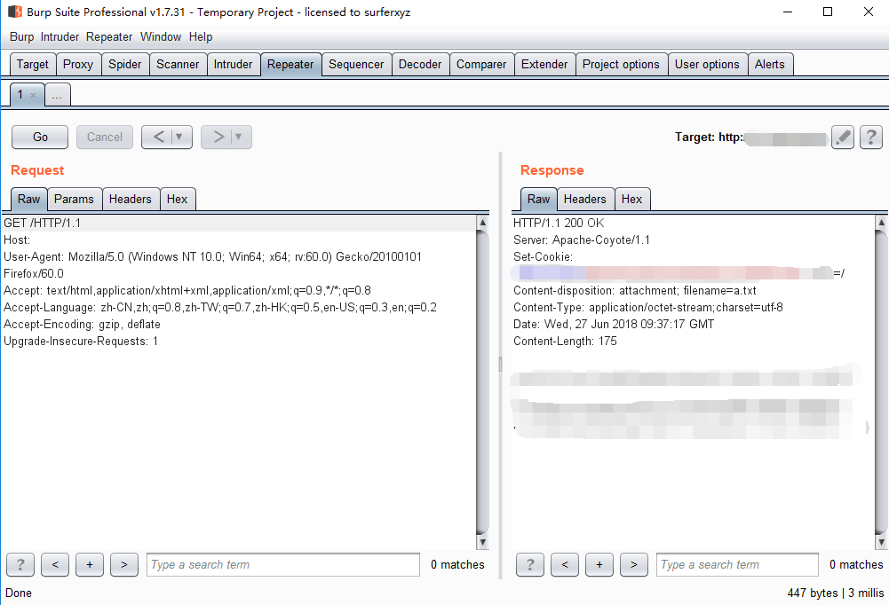Image resolution: width=889 pixels, height=605 pixels.
Task: Open Repeater help question mark icon
Action: tap(871, 137)
